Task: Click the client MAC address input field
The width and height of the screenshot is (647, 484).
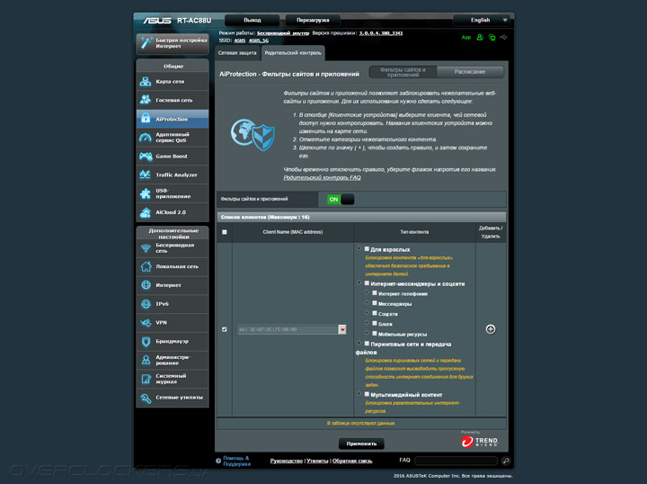Action: (x=288, y=329)
